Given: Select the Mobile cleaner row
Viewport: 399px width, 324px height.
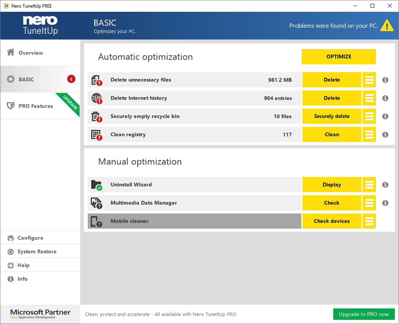Looking at the screenshot, I should 195,221.
